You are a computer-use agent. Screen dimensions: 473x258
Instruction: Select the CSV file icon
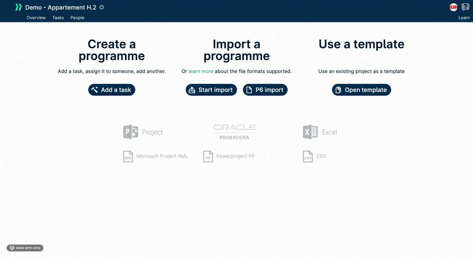pyautogui.click(x=307, y=156)
